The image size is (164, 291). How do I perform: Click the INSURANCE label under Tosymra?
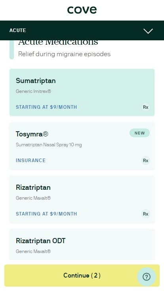[31, 161]
